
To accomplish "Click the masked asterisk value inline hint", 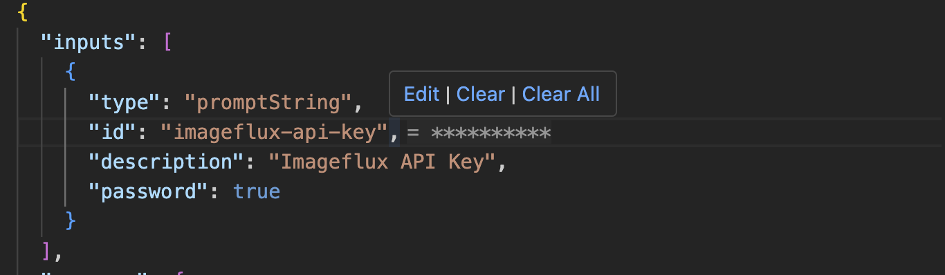I will click(x=490, y=133).
